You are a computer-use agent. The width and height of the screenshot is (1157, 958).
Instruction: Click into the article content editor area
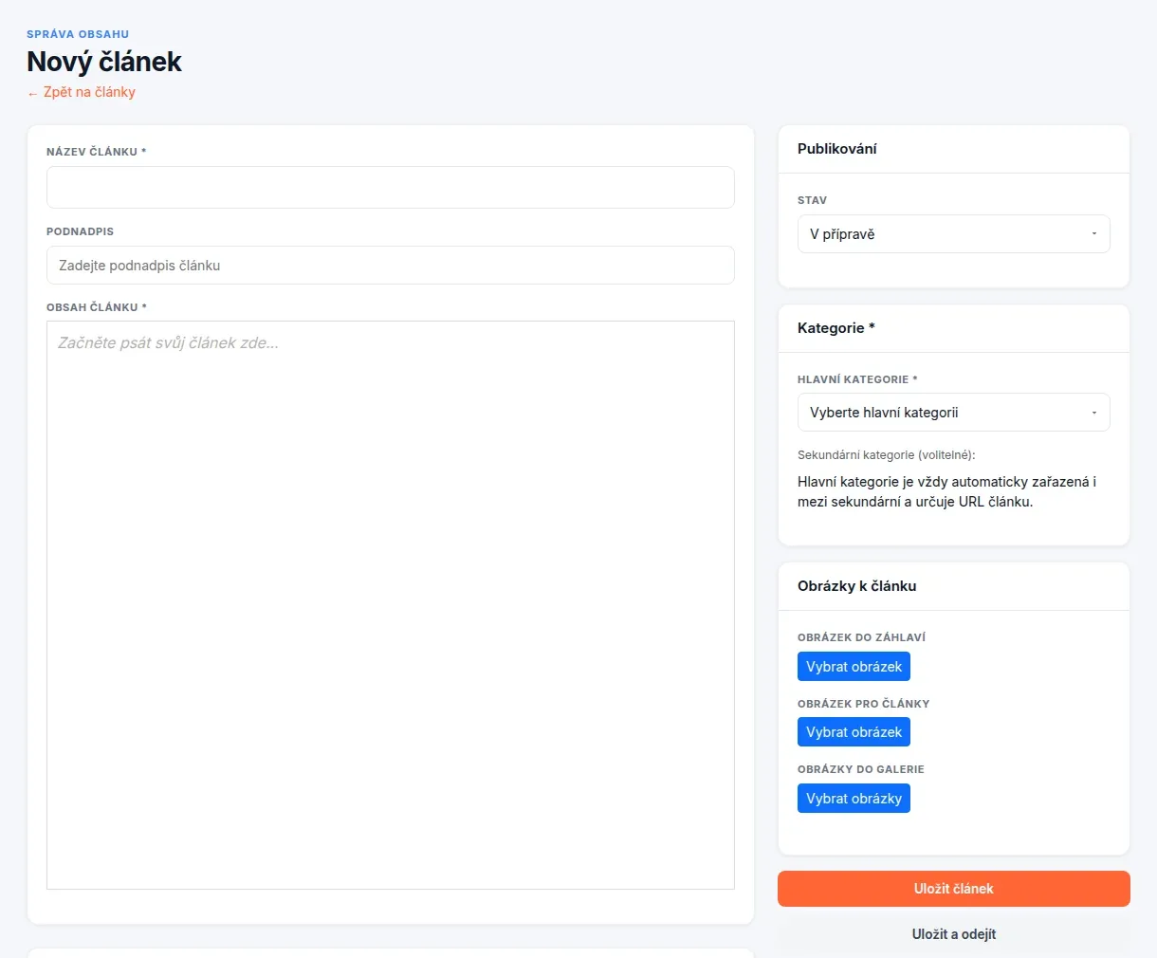(391, 605)
